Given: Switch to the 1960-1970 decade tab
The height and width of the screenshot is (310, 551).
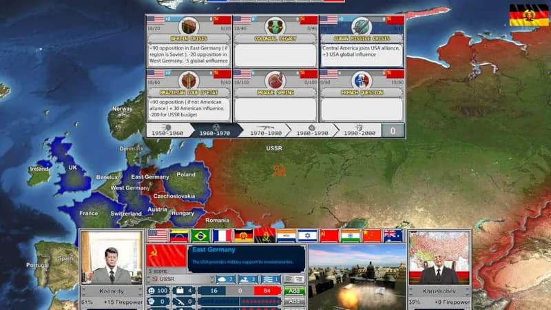Looking at the screenshot, I should [215, 130].
